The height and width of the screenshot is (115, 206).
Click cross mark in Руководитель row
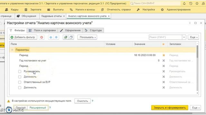coord(164,71)
